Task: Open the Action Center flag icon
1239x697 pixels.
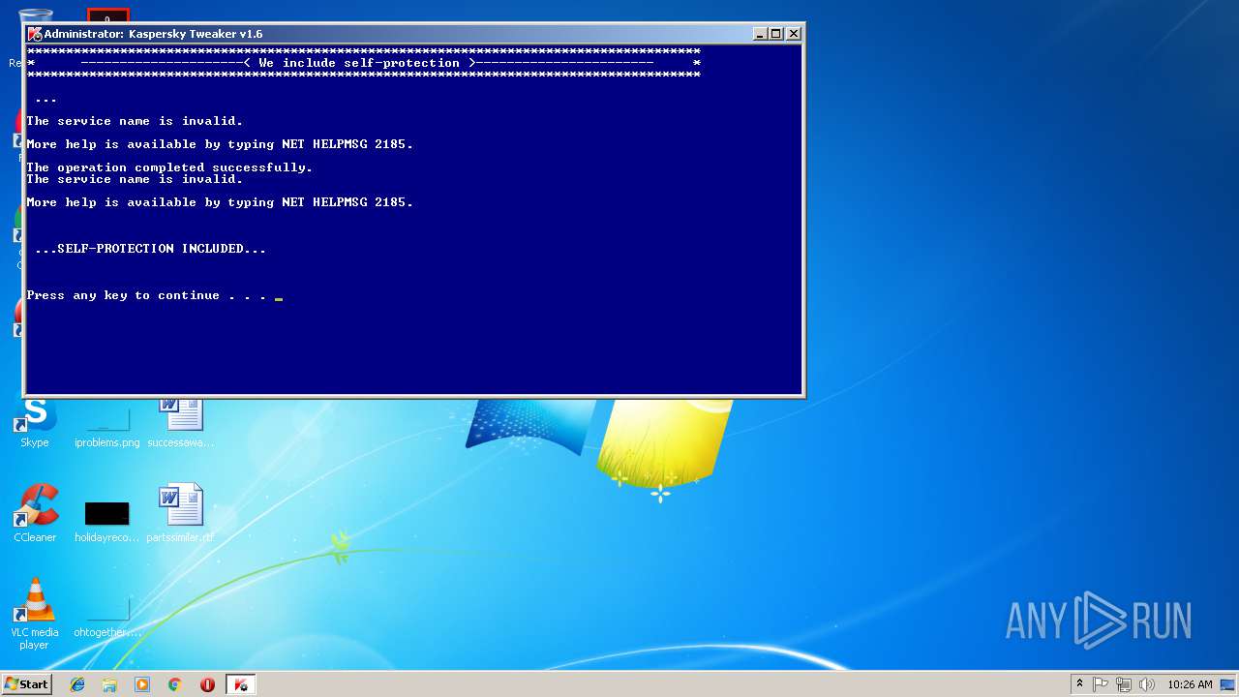Action: tap(1101, 684)
